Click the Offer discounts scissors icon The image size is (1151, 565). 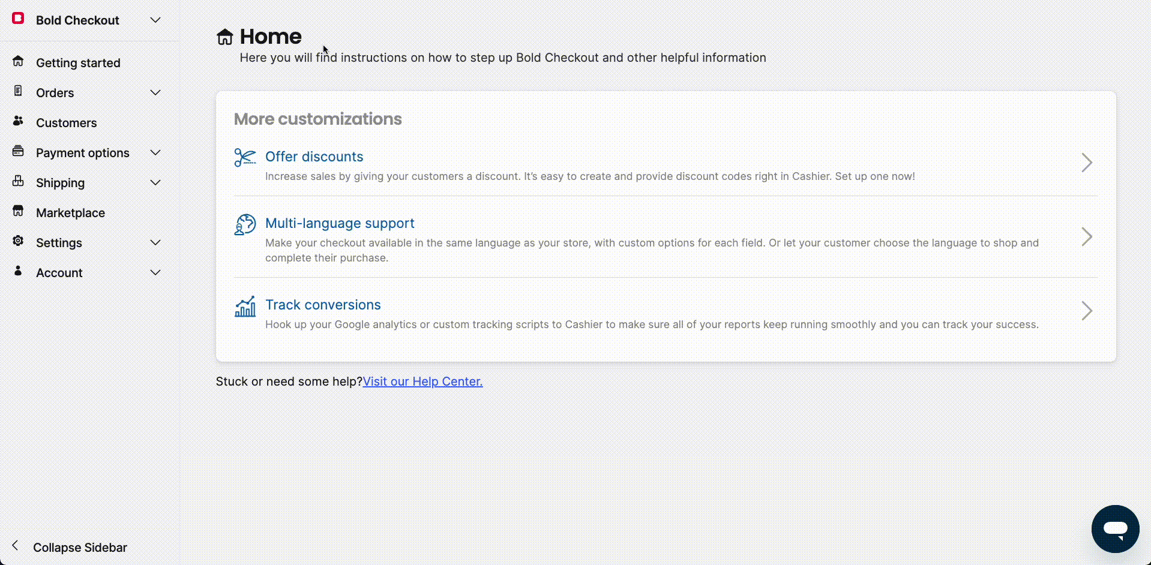coord(244,158)
